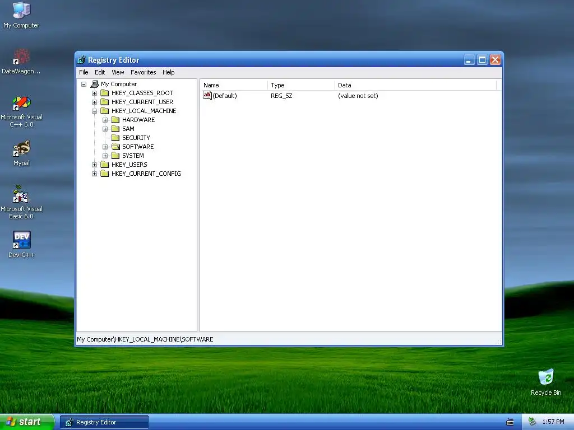
Task: Open the Edit menu
Action: click(x=100, y=72)
